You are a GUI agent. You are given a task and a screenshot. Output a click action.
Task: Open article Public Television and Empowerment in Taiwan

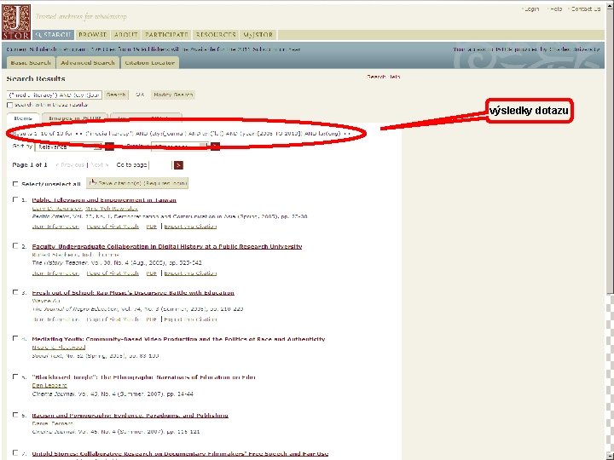(x=104, y=200)
